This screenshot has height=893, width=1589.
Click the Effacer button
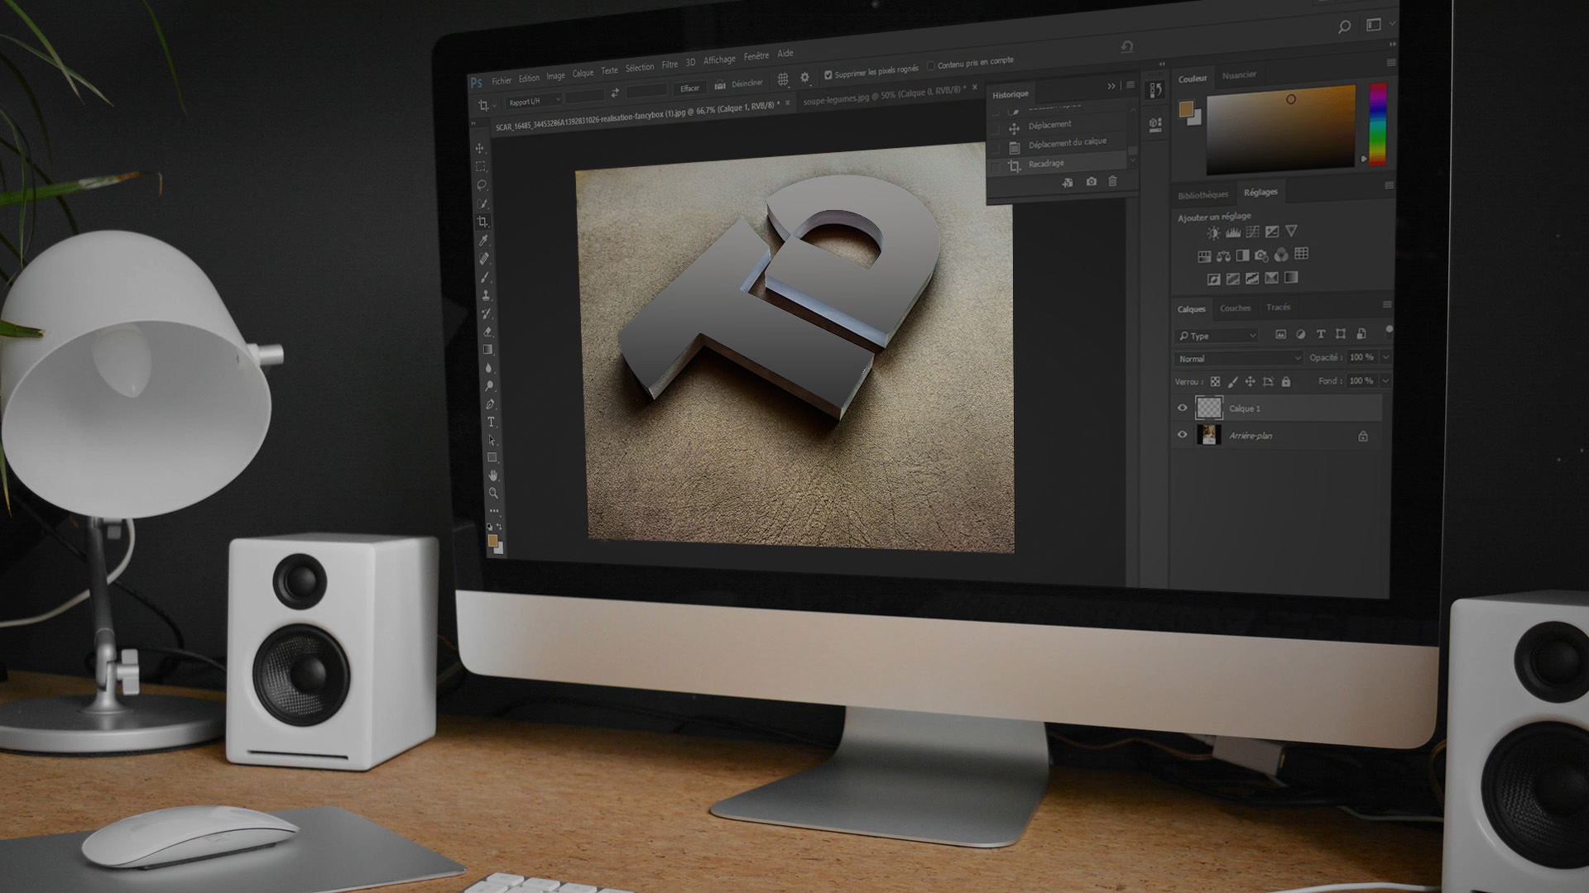689,88
